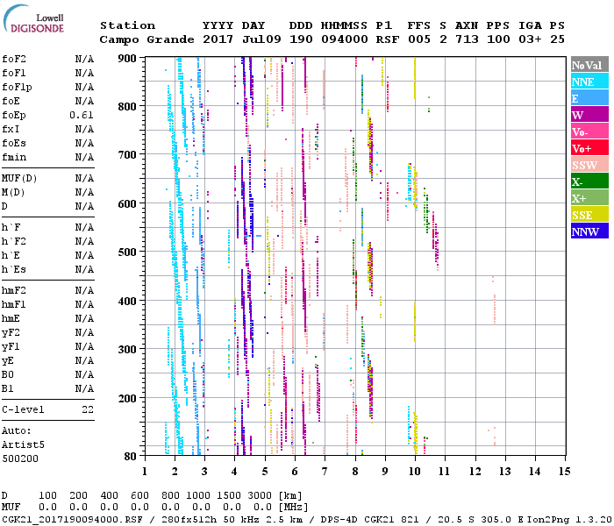Click the foF2 parameter label

tap(14, 59)
